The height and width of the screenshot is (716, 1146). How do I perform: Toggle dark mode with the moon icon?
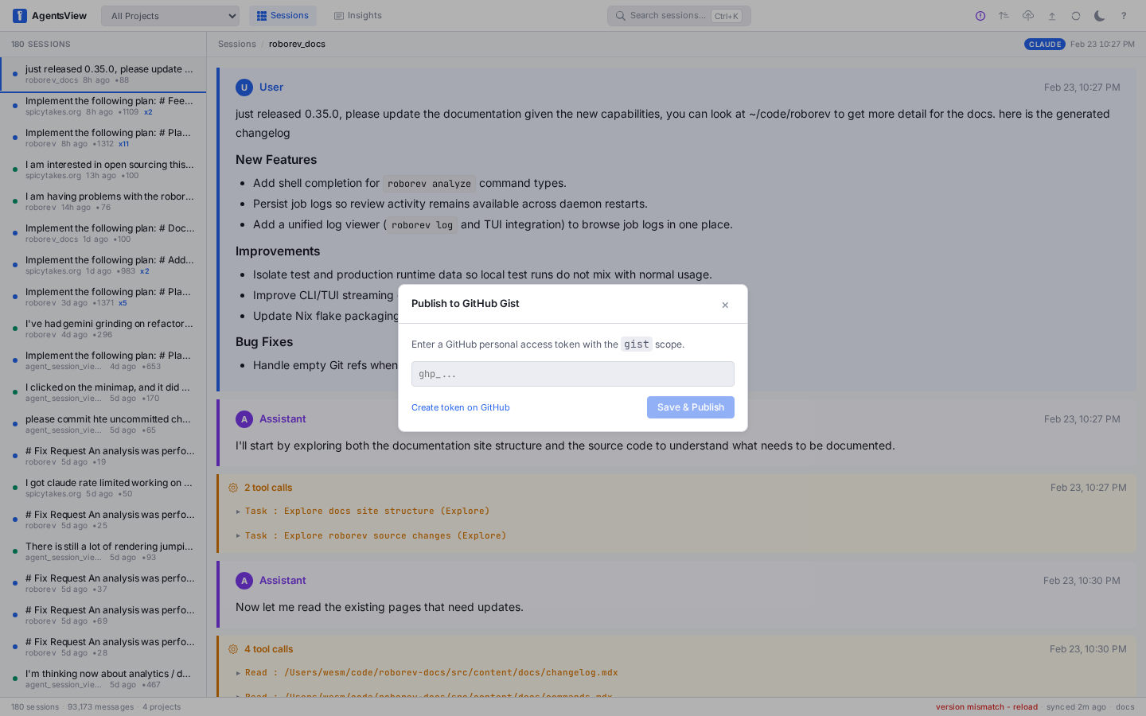pyautogui.click(x=1099, y=15)
